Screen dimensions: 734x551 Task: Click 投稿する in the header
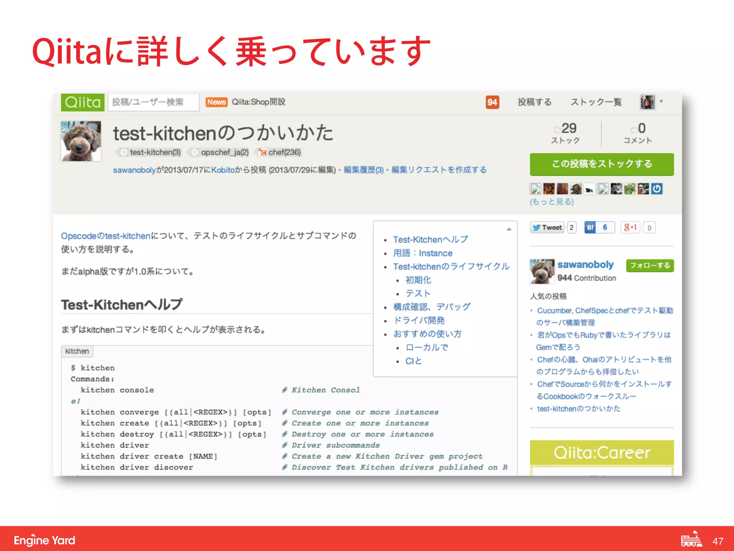[x=535, y=102]
